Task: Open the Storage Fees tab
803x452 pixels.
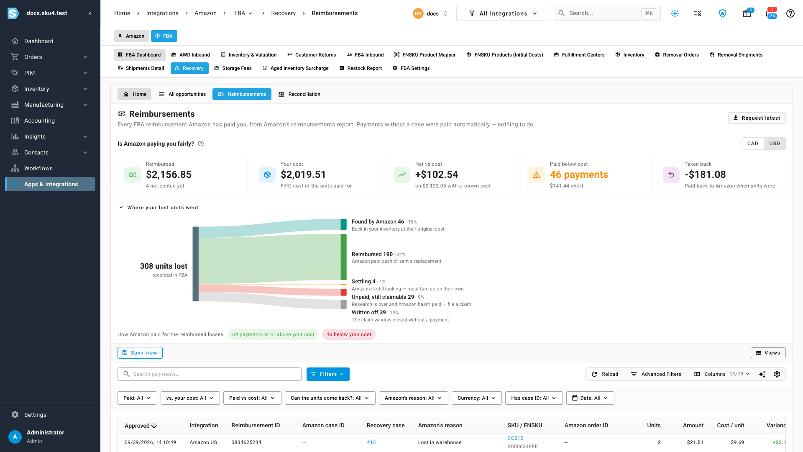Action: tap(233, 68)
